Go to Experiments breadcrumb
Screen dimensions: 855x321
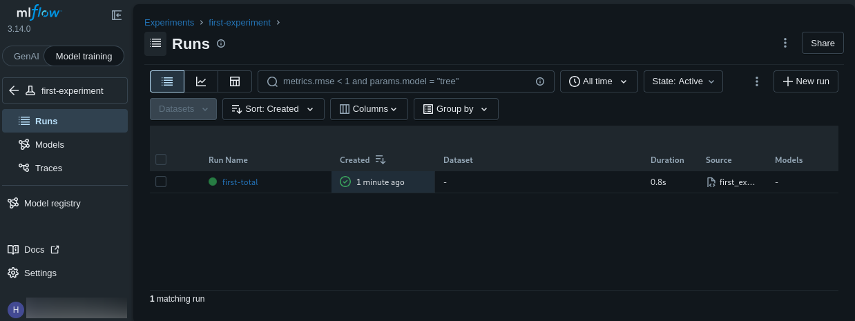[169, 22]
